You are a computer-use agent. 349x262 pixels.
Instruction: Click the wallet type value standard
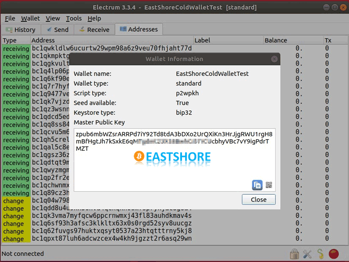pyautogui.click(x=188, y=83)
